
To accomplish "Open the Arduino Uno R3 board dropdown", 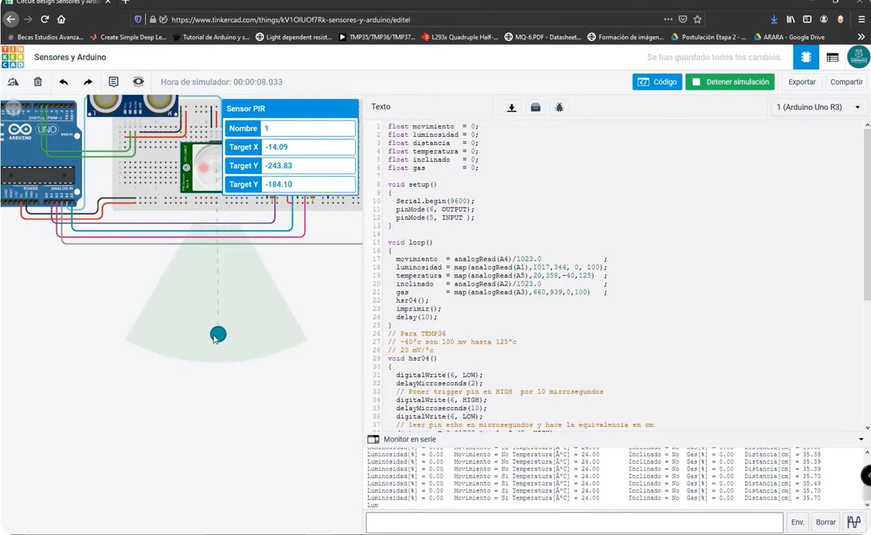I will pos(818,107).
